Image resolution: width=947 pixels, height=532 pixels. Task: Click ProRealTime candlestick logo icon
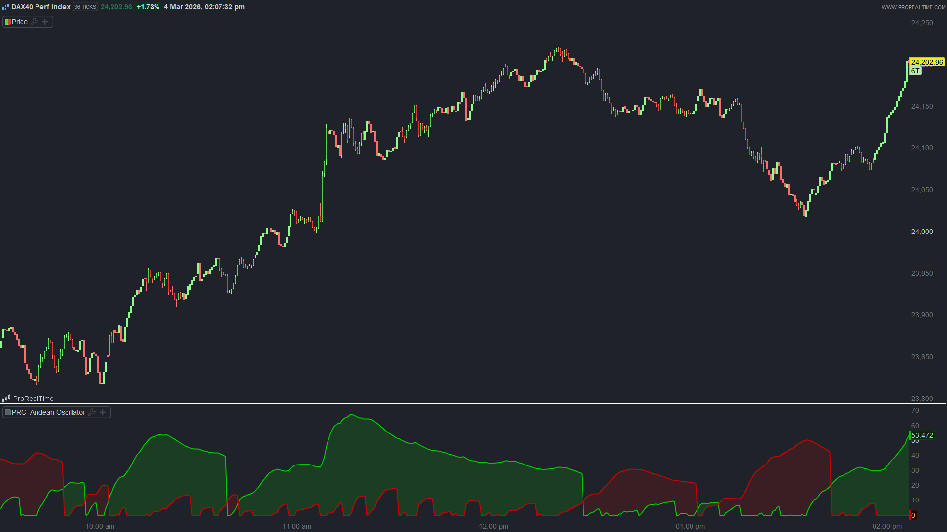pos(6,398)
